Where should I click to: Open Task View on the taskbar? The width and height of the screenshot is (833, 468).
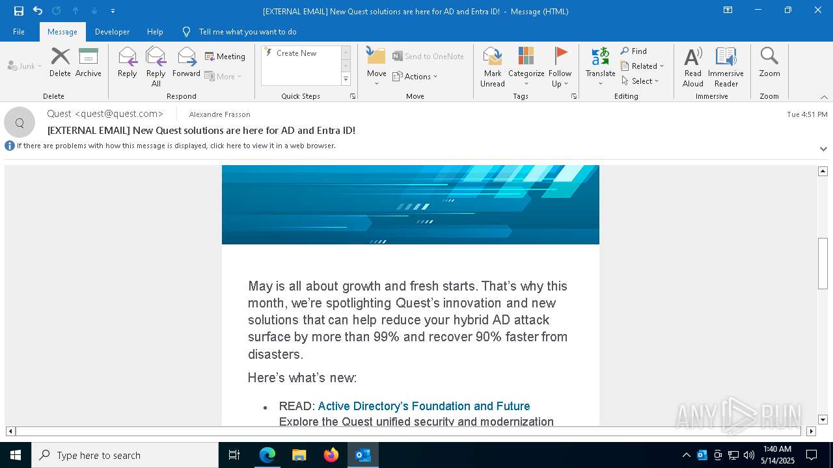coord(234,455)
